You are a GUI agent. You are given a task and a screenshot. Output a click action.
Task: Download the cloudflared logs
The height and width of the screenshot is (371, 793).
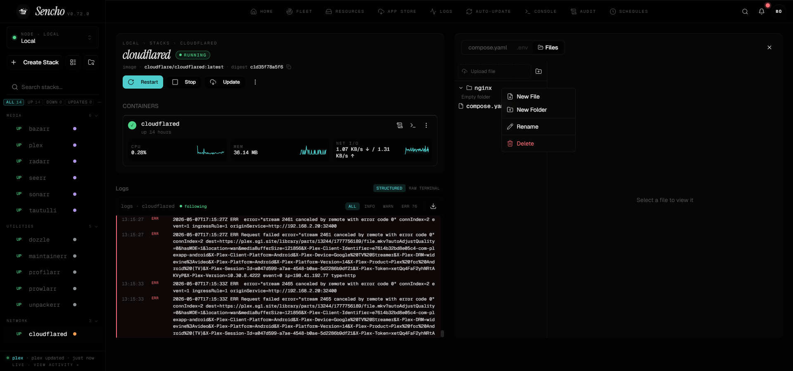[x=433, y=206]
